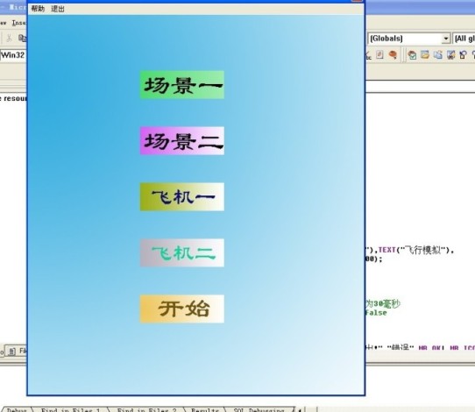The image size is (475, 412).
Task: Click the File view icon at panel bottom
Action: (12, 352)
